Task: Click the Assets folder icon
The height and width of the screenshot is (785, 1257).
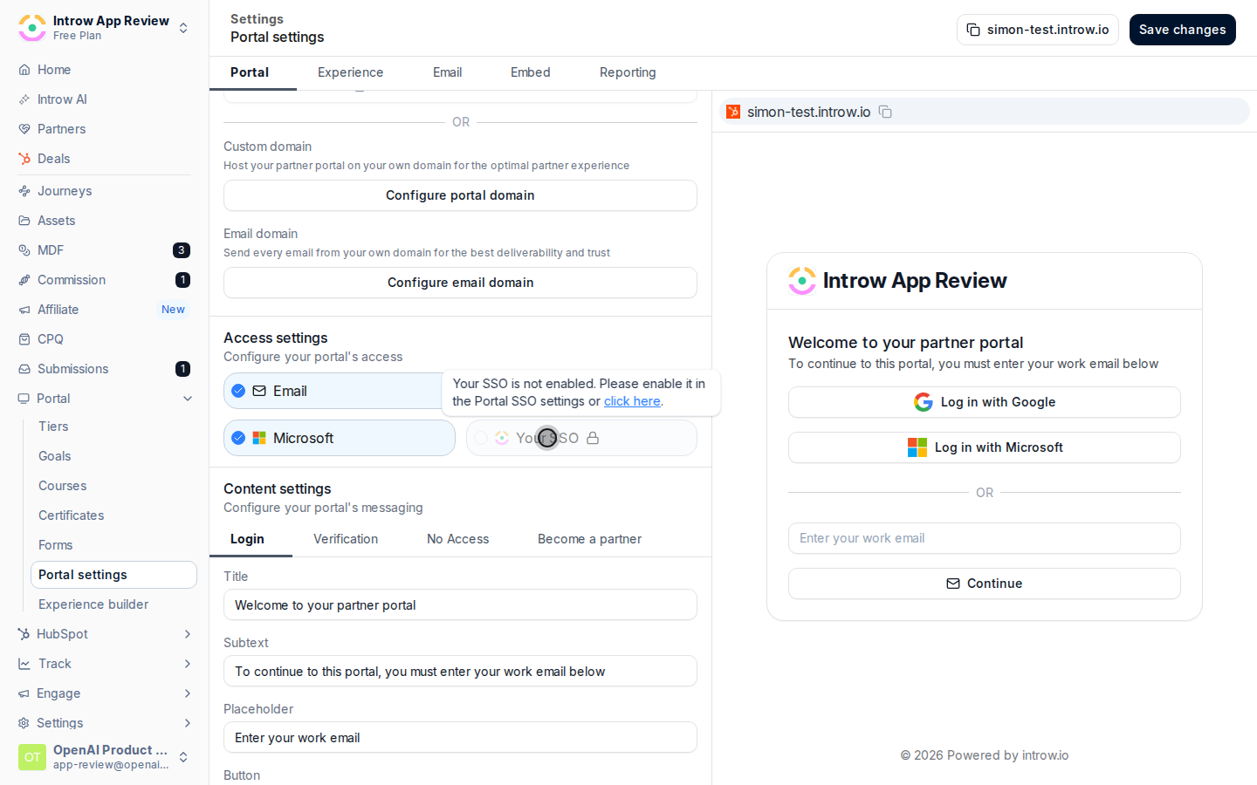Action: pos(24,221)
